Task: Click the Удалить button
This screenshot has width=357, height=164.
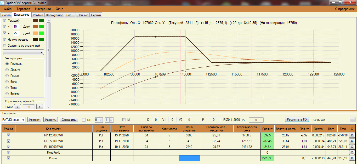Action: pos(50,120)
